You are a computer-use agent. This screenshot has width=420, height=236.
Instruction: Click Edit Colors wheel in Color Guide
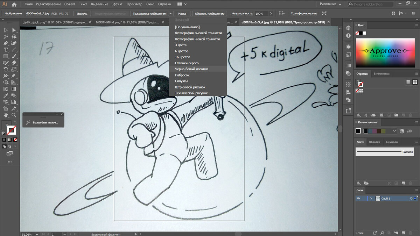click(402, 131)
